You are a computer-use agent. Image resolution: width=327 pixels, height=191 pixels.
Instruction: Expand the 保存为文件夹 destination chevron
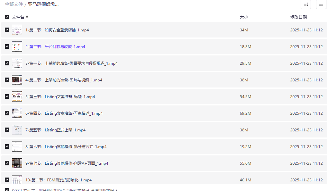[116, 190]
